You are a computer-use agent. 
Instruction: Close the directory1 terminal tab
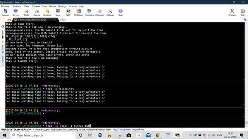(55, 20)
